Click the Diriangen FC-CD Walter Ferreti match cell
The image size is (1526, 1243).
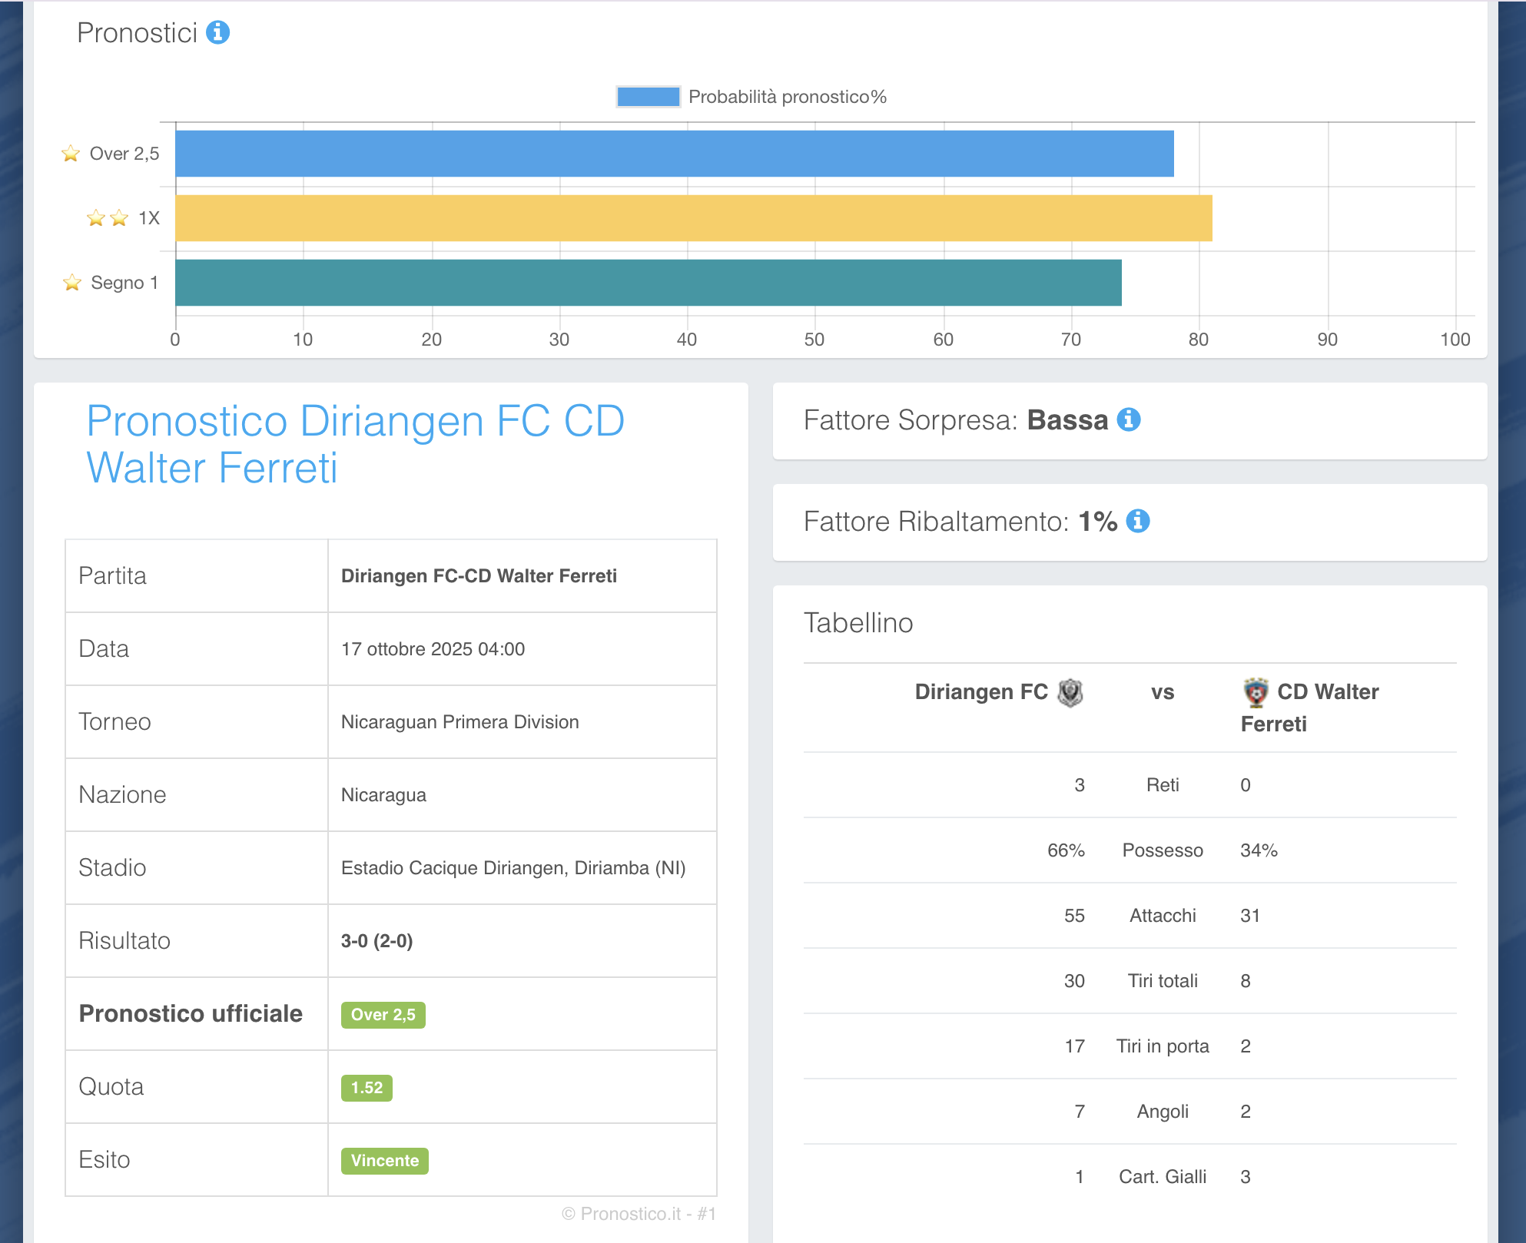479,576
